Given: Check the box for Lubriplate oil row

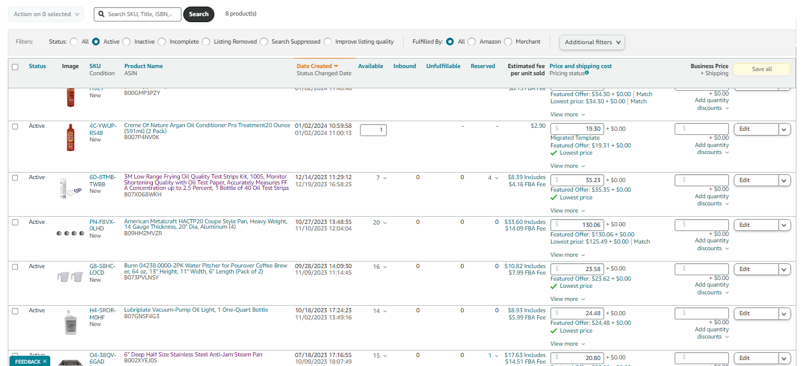Looking at the screenshot, I should [x=16, y=310].
